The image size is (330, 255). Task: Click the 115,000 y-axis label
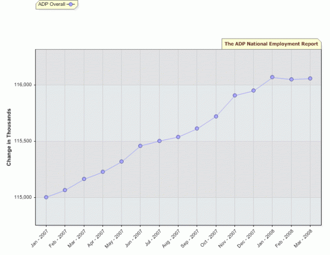tap(23, 197)
